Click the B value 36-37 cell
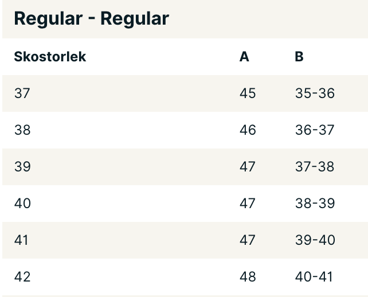The height and width of the screenshot is (297, 368). [x=315, y=130]
